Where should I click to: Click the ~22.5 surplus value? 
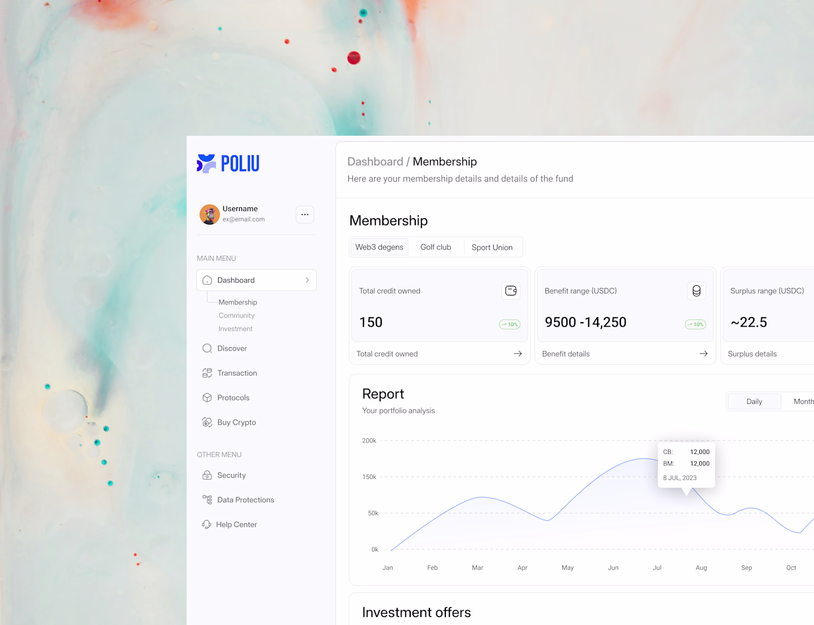749,322
